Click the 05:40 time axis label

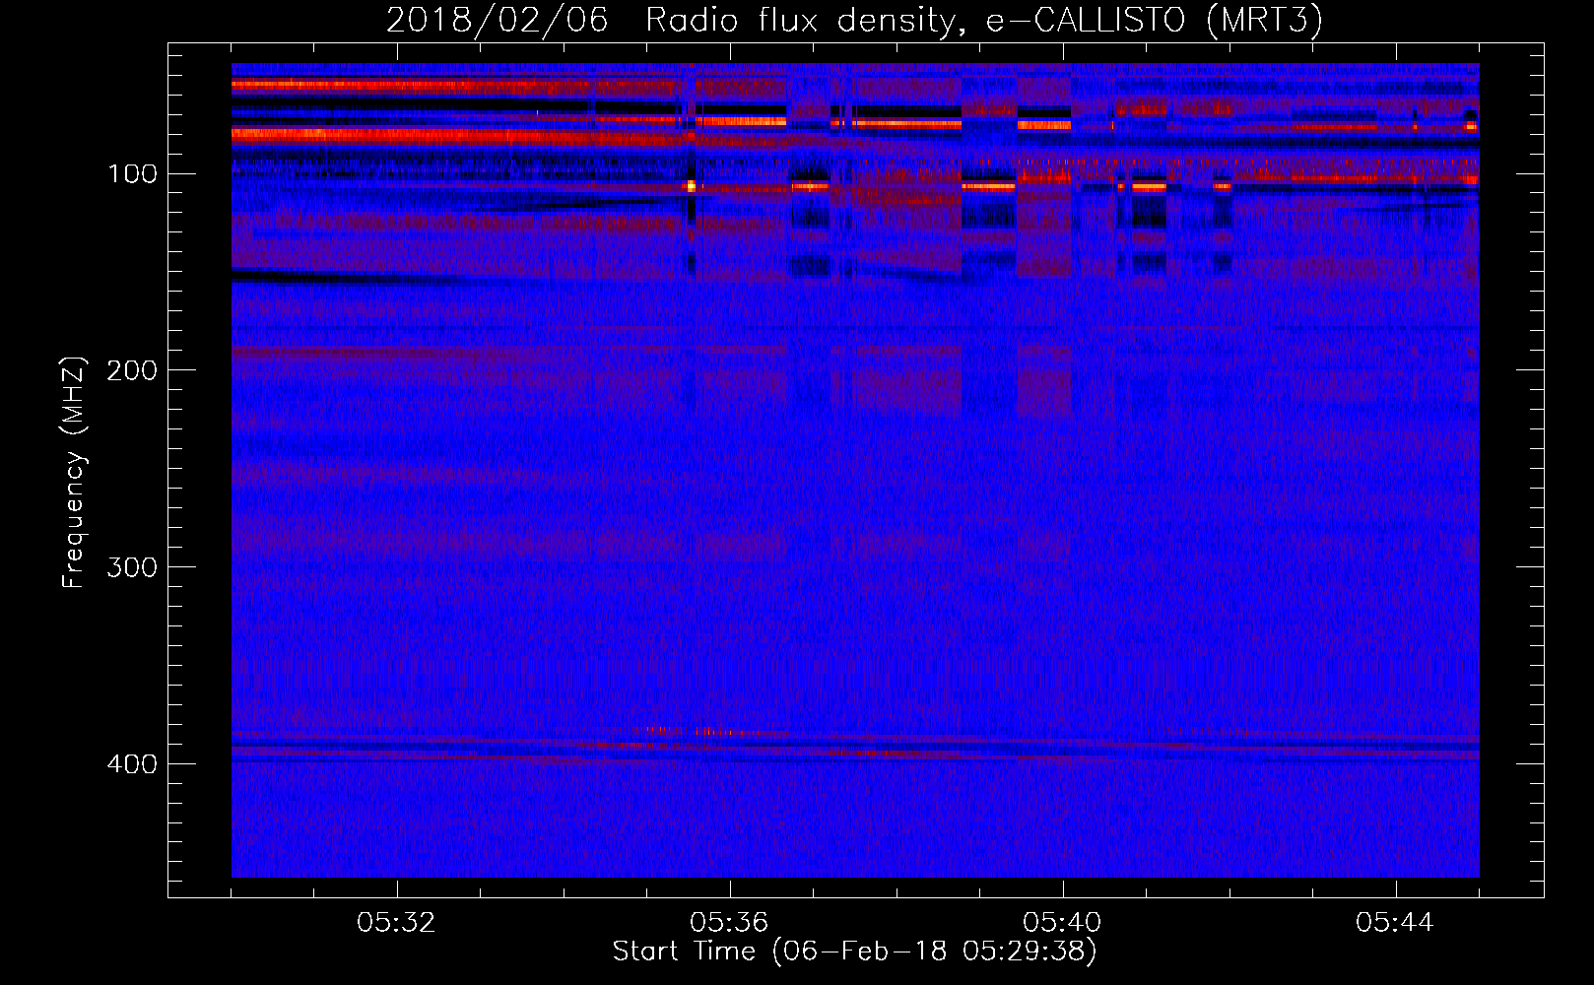(x=1062, y=923)
